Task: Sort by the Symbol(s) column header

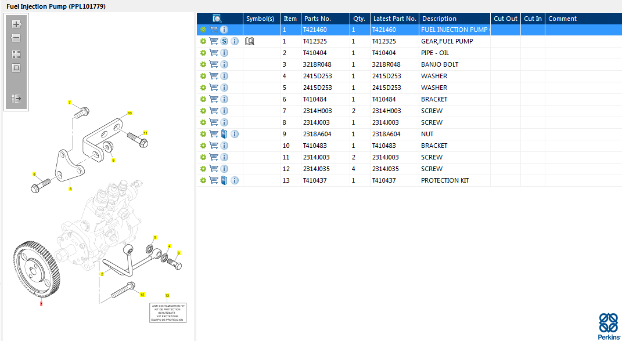Action: coord(262,19)
